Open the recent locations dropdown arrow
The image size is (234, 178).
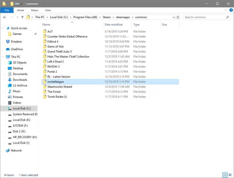(18, 17)
